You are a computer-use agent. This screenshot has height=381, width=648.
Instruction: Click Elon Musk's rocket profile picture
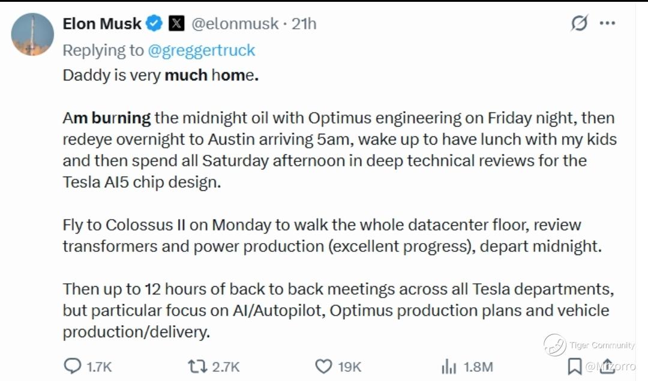click(32, 35)
